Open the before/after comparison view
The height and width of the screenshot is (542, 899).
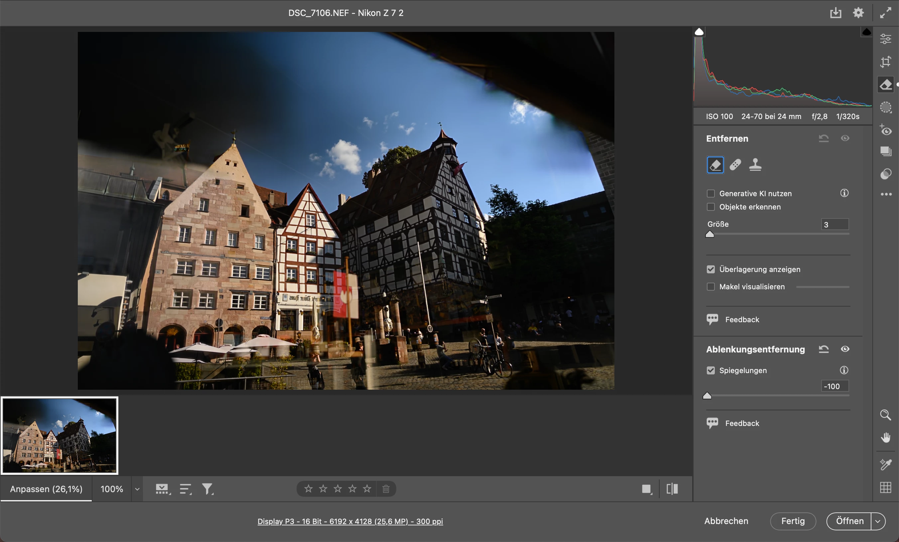[672, 489]
